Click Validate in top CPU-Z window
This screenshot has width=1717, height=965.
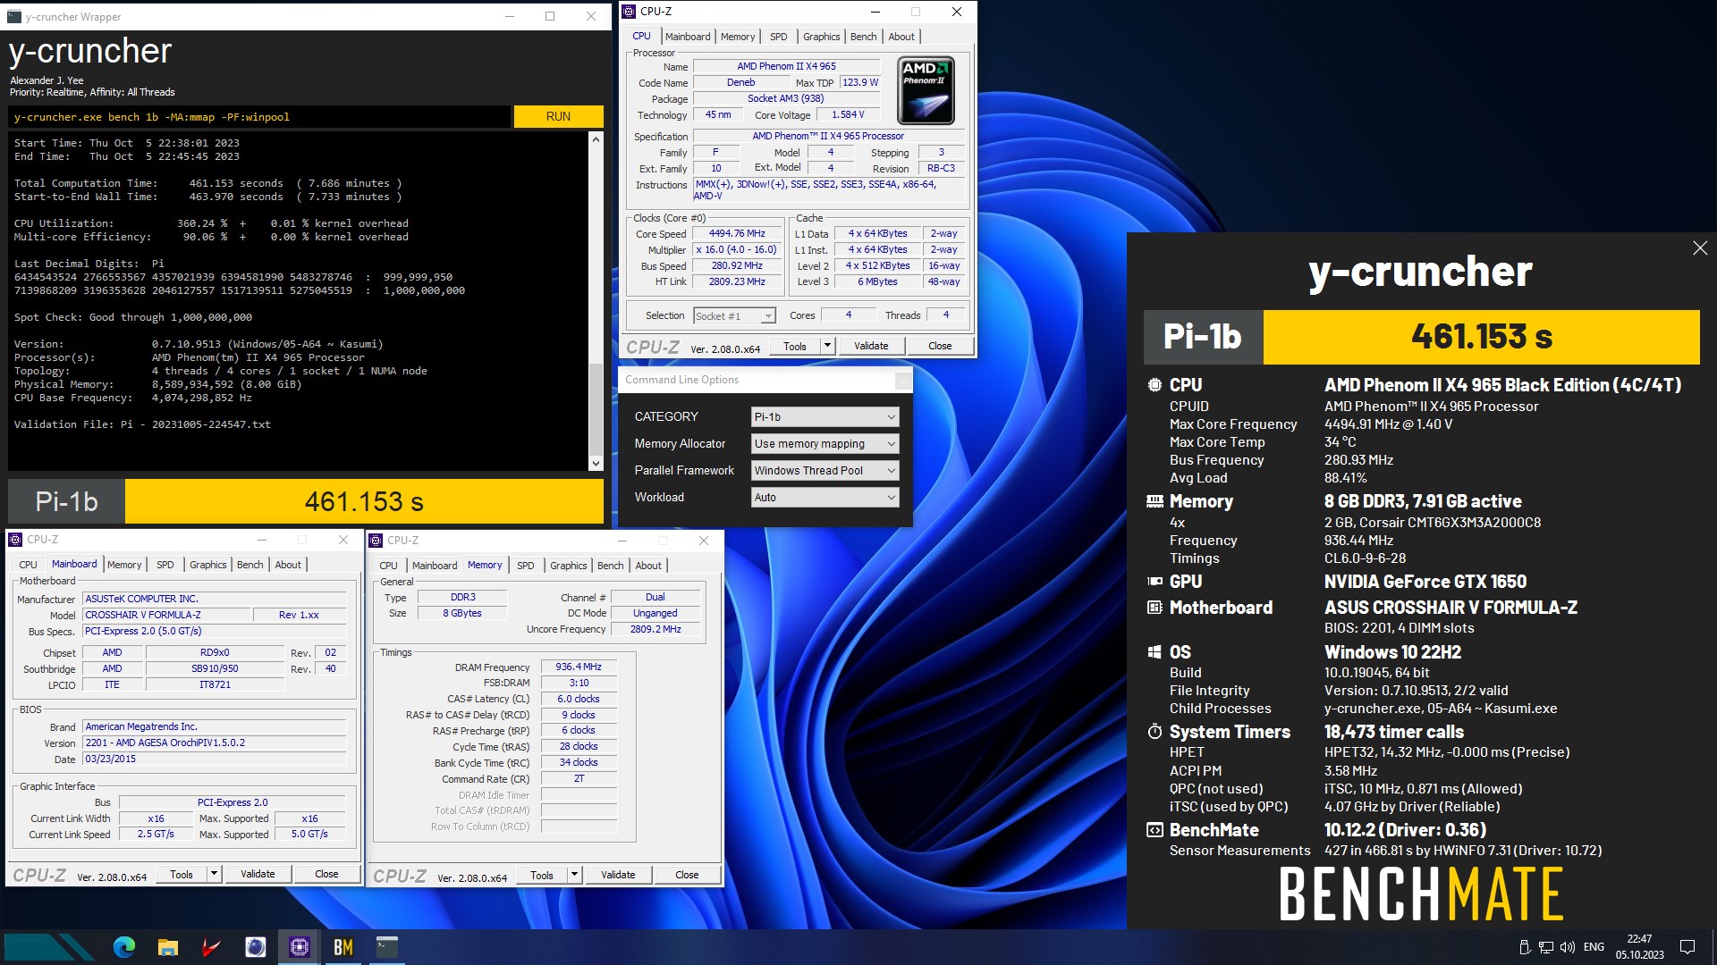pos(871,346)
